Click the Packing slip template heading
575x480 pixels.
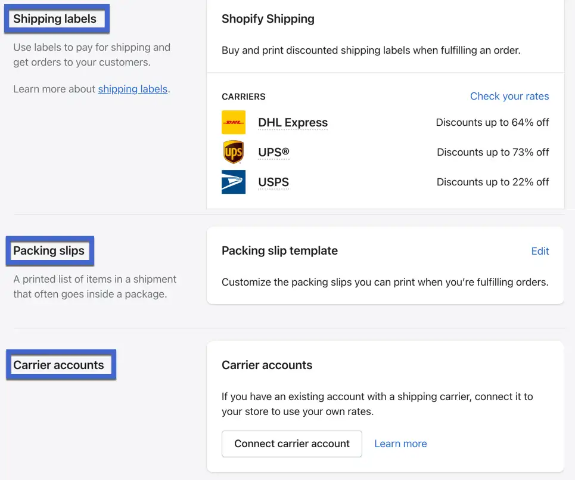[280, 250]
